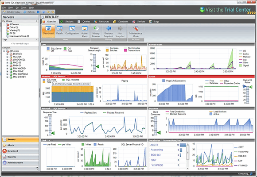
Task: Open the Tools menu
Action: click(x=23, y=8)
